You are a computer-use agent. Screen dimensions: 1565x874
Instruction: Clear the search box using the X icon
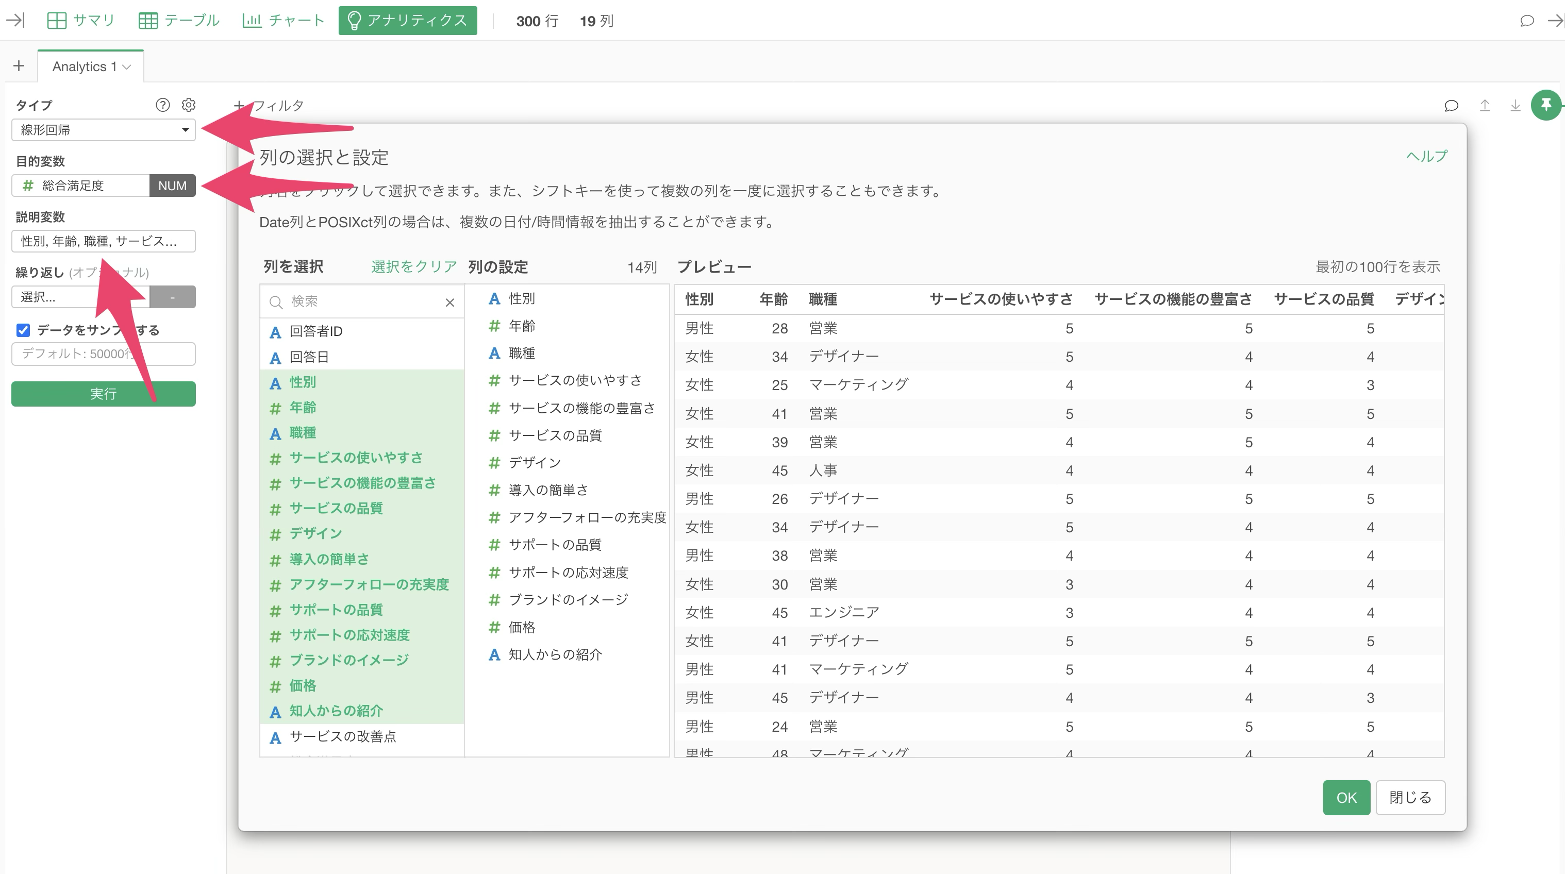[449, 302]
